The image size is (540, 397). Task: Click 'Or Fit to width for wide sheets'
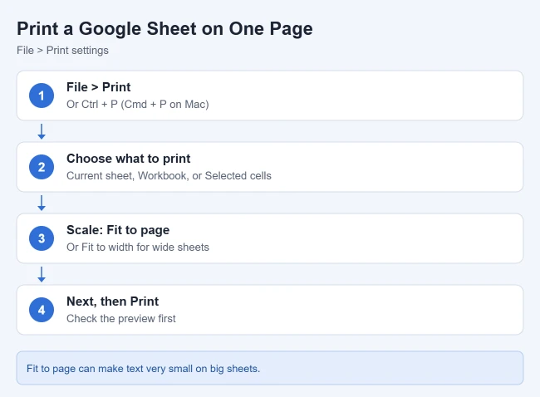pos(138,248)
